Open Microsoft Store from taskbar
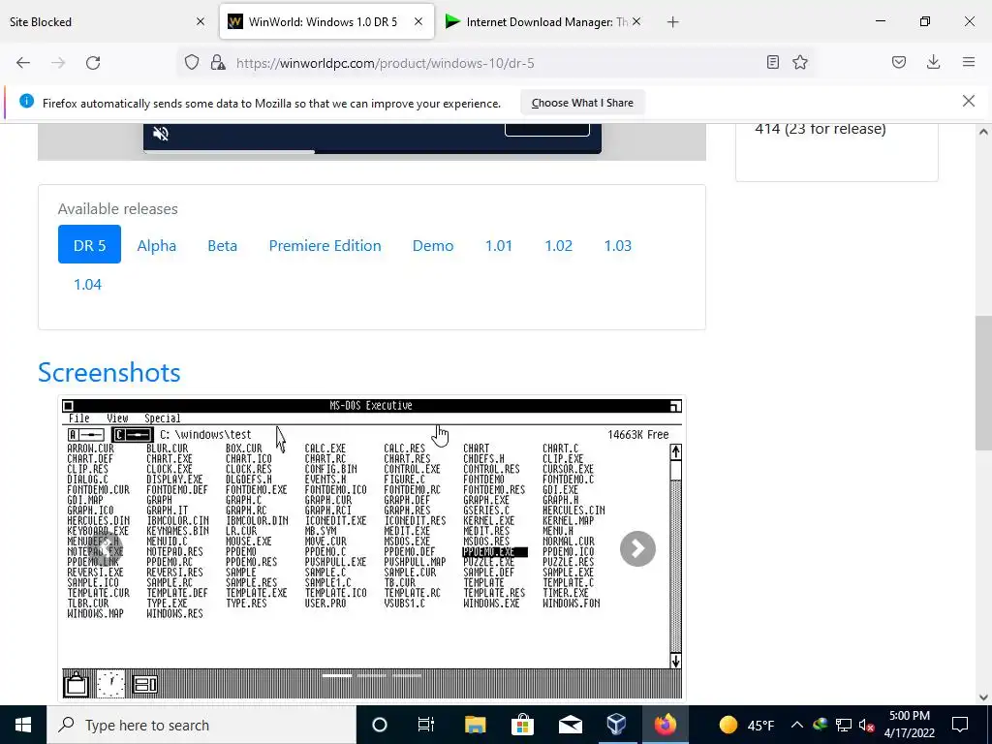 click(522, 725)
